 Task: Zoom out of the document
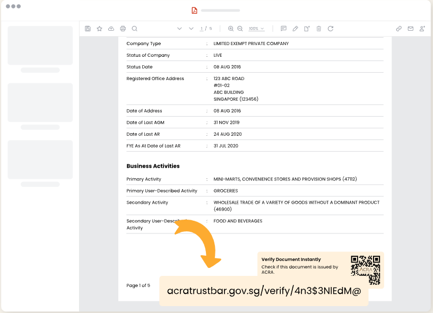coord(240,29)
